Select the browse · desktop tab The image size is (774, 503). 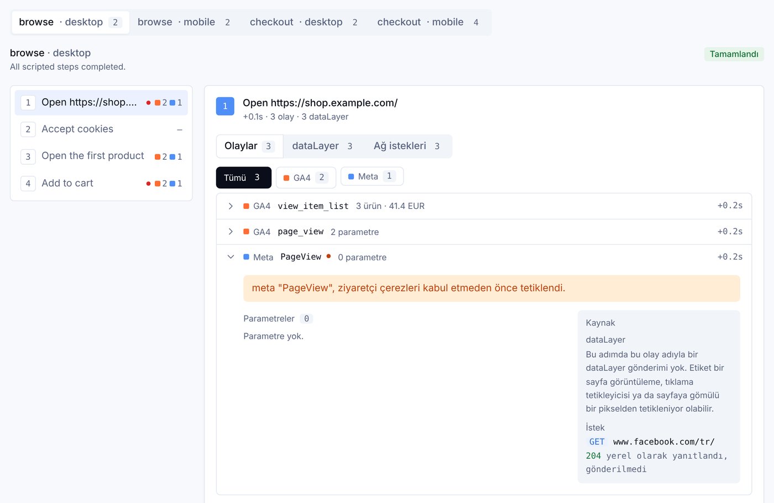[70, 23]
